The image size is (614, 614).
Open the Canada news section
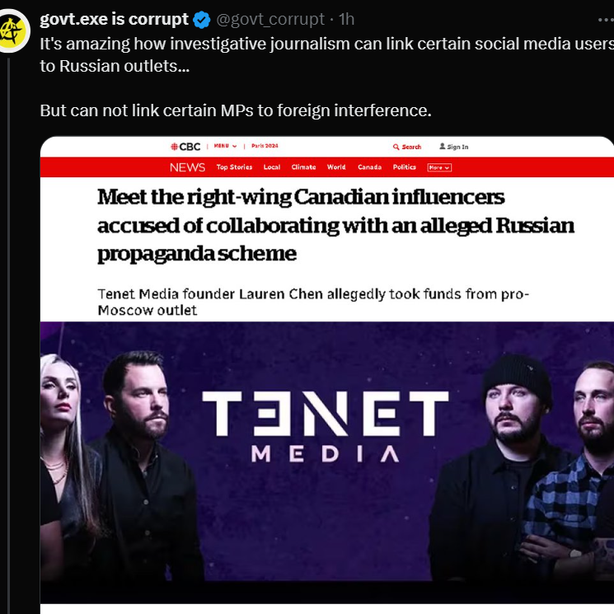[x=369, y=167]
